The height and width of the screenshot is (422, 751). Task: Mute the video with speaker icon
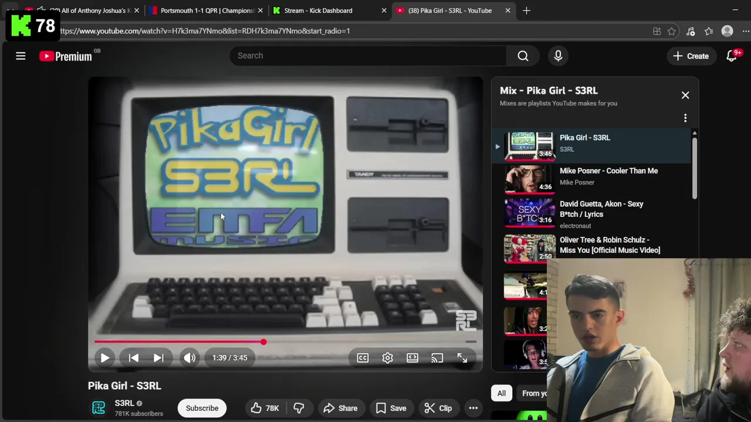tap(189, 358)
